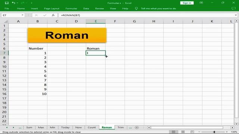The image size is (239, 134).
Task: Open the File menu
Action: 7,9
